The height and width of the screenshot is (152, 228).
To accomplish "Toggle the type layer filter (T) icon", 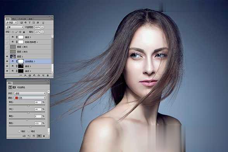I will click(x=29, y=23).
